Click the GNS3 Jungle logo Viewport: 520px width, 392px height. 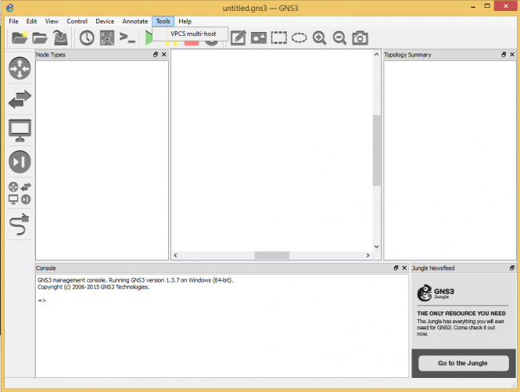click(436, 293)
